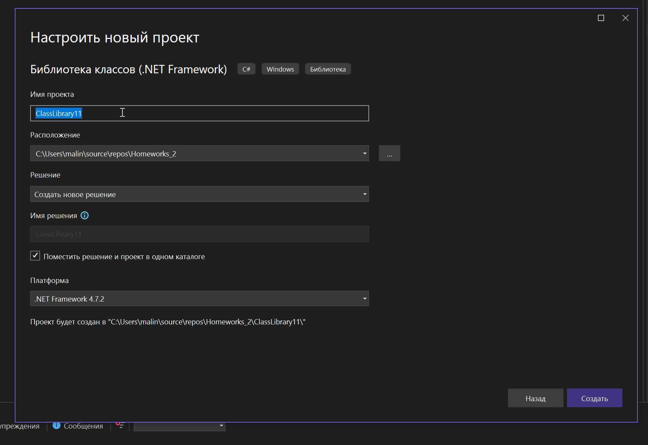Close the configure new project dialog
Viewport: 648px width, 445px height.
[x=625, y=18]
